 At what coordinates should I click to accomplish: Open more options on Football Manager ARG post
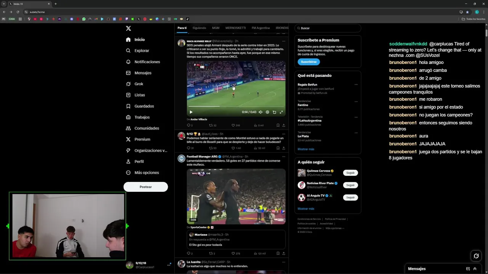[283, 156]
